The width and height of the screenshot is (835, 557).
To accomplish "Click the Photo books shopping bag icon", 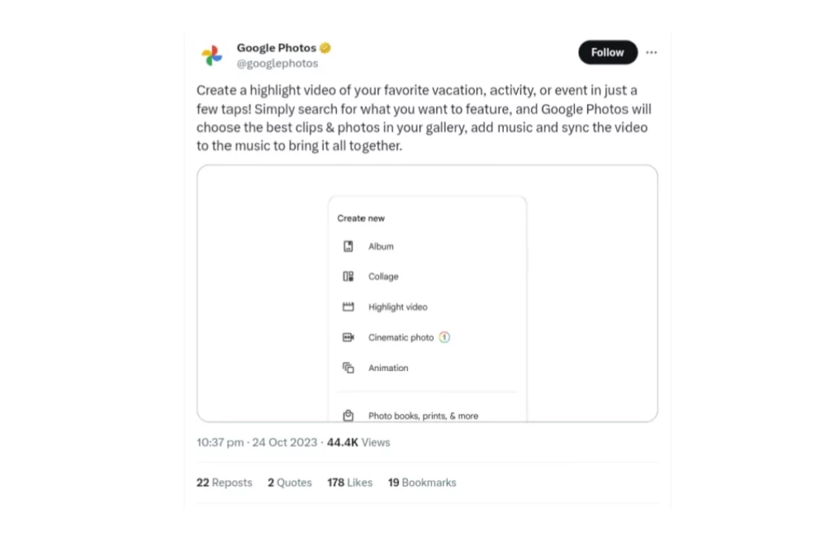I will click(x=348, y=415).
